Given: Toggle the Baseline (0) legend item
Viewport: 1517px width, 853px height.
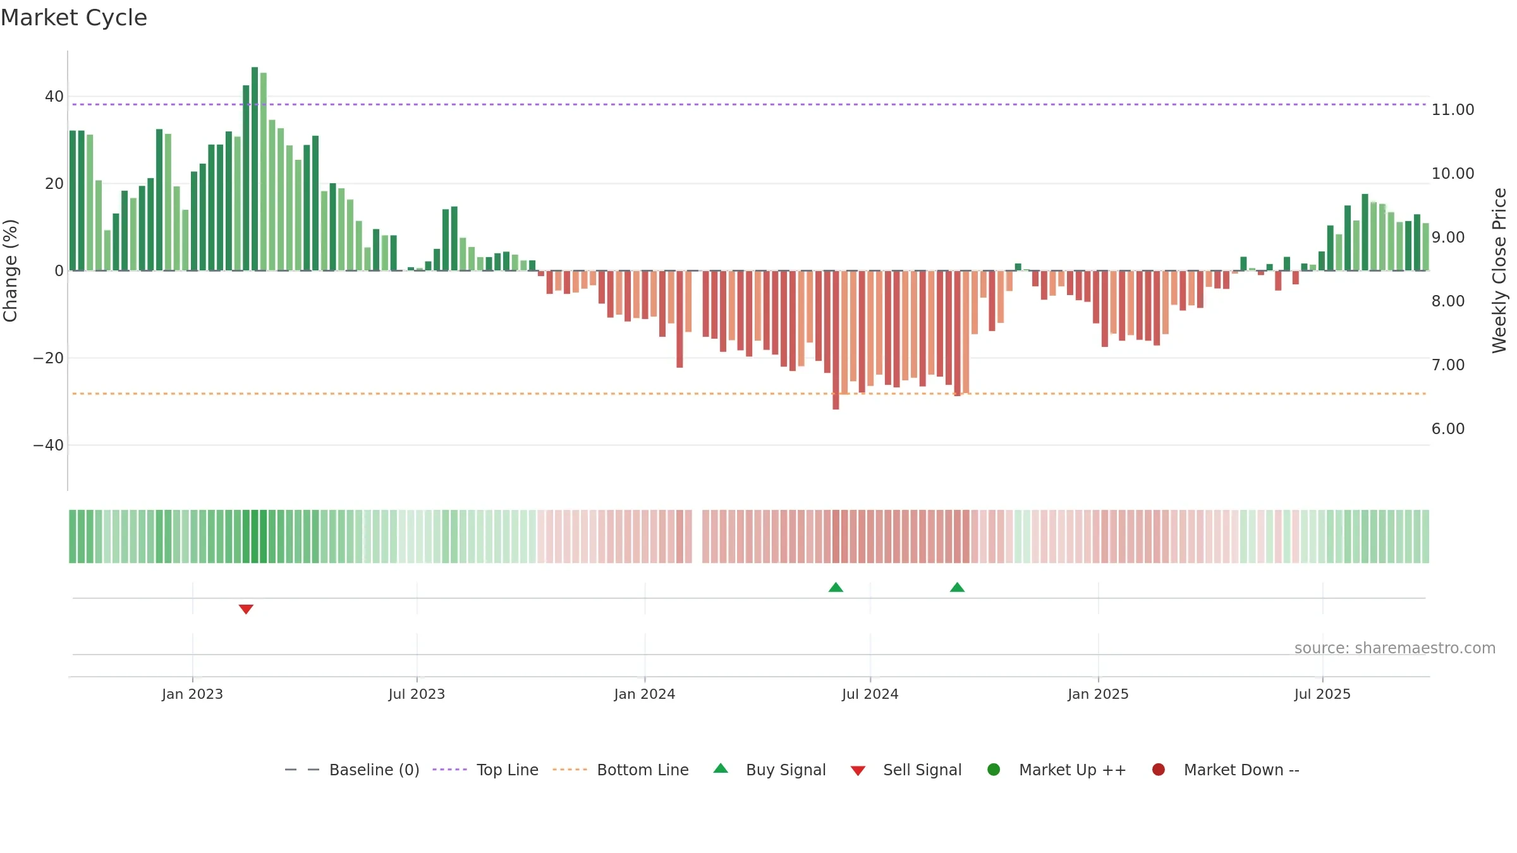Looking at the screenshot, I should 352,770.
